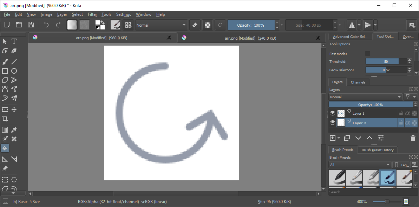This screenshot has height=207, width=419.
Task: Select the Crop tool
Action: point(5,119)
